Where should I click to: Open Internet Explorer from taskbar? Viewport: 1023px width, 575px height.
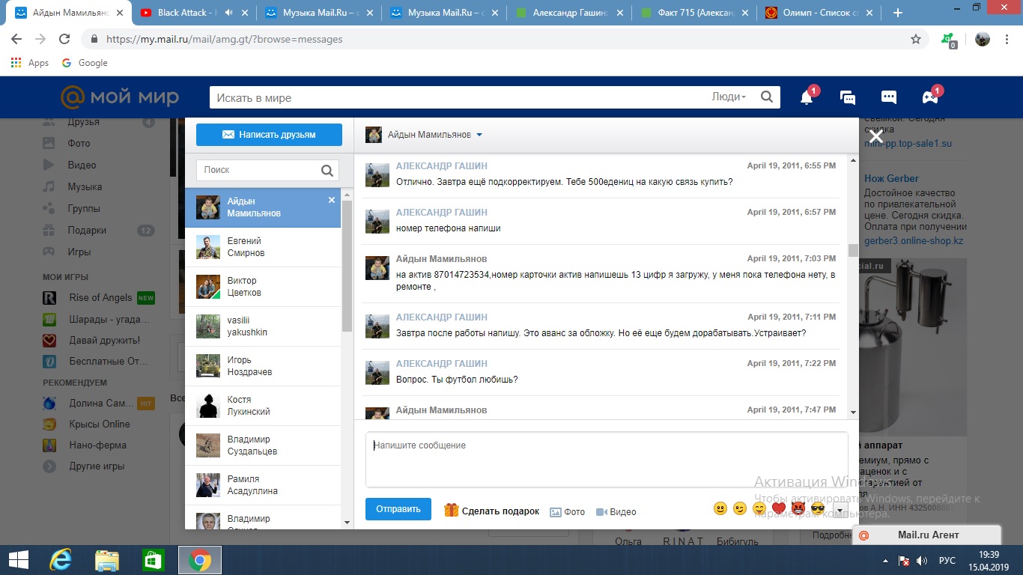pyautogui.click(x=60, y=560)
